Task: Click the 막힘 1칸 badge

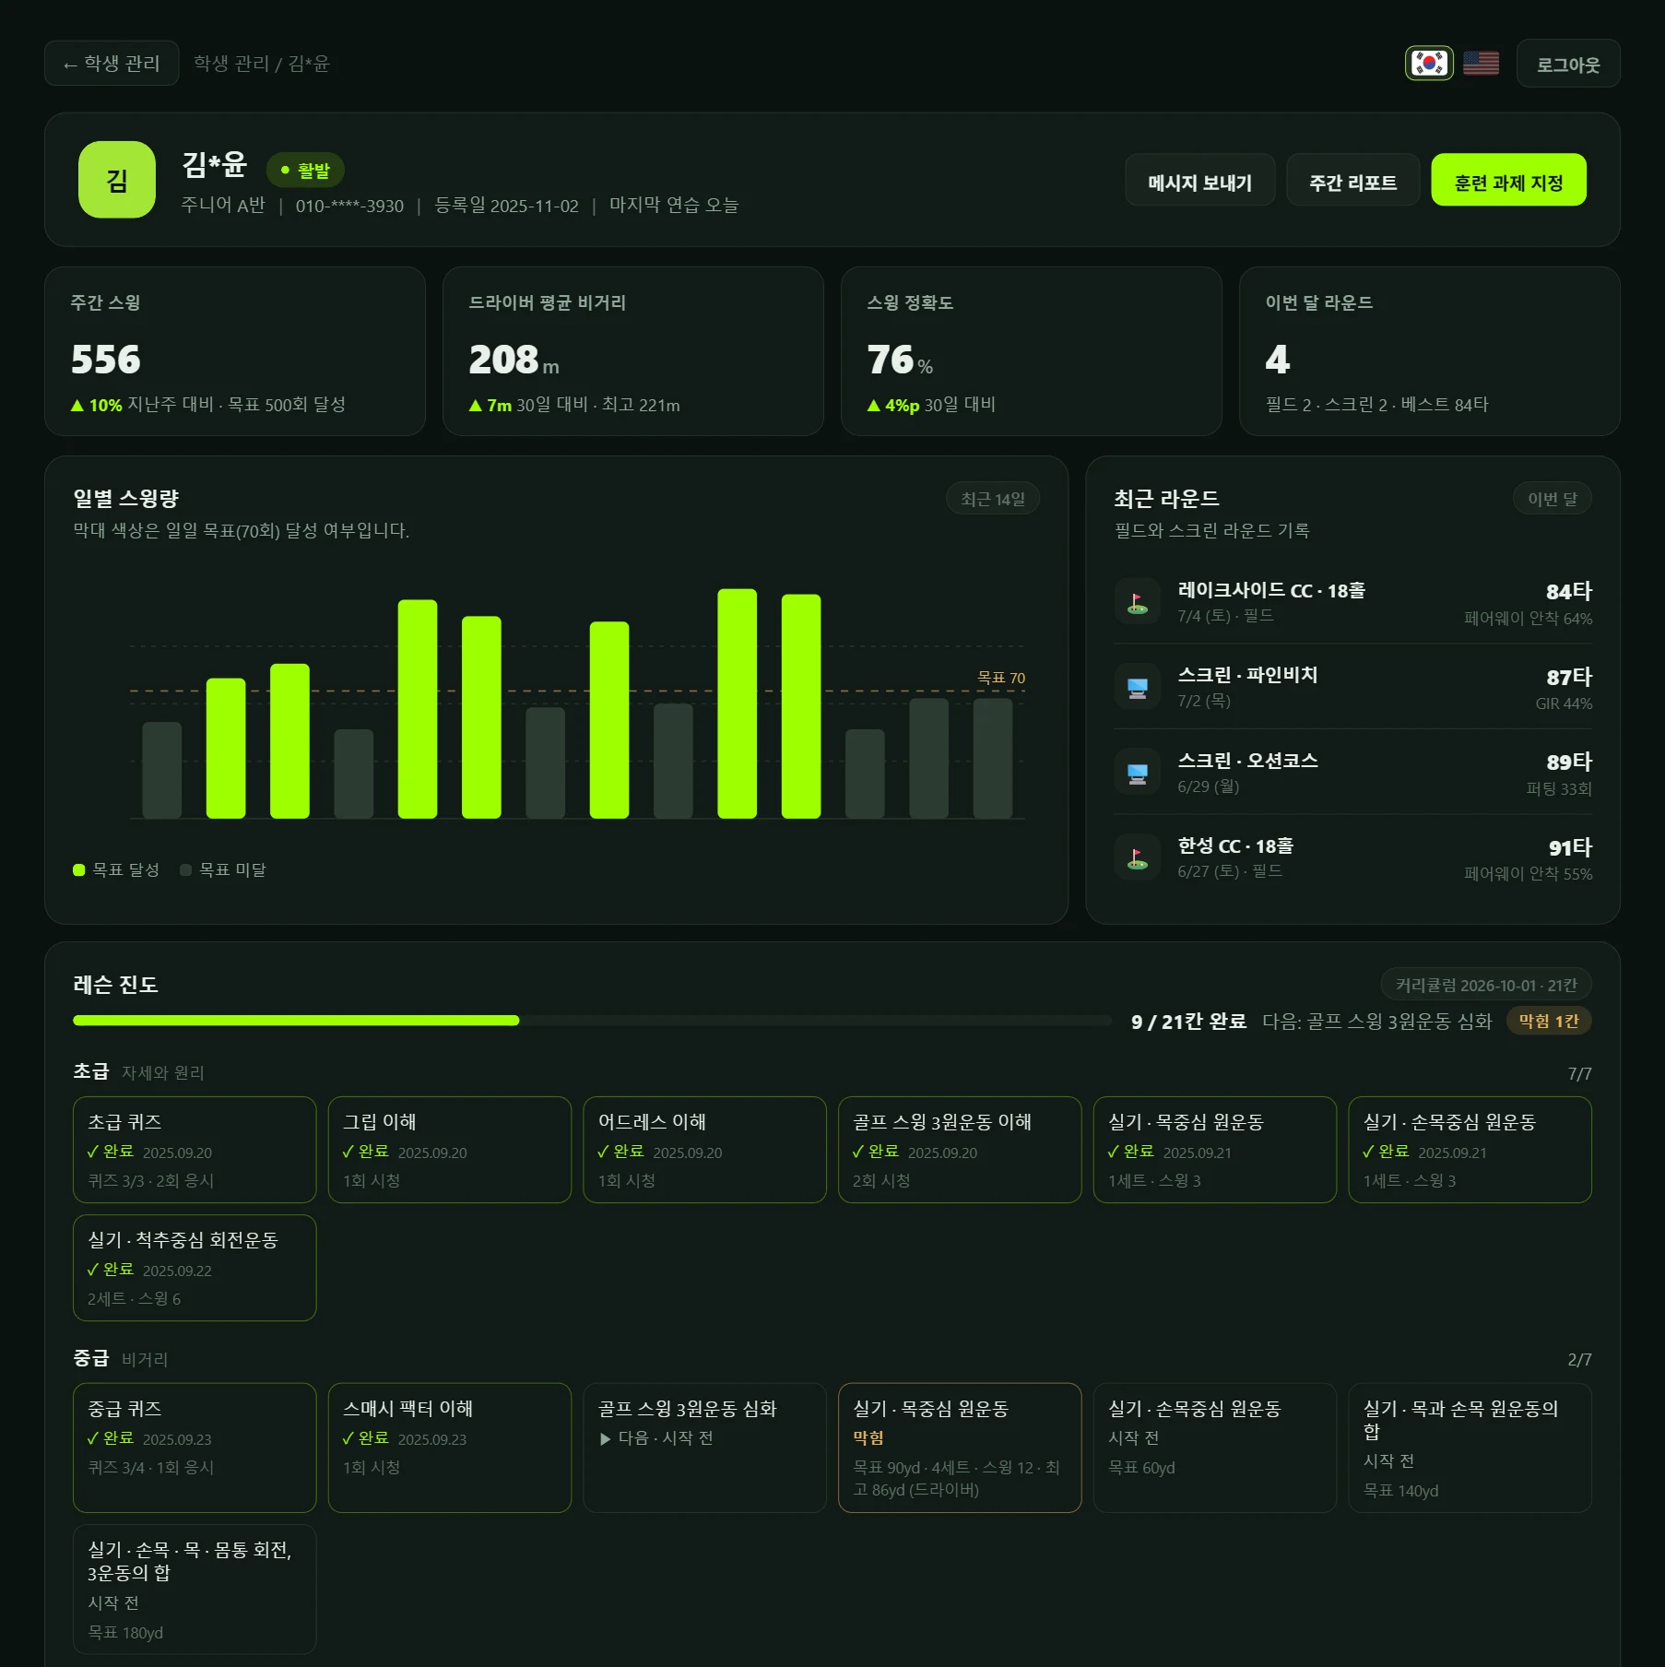Action: coord(1549,1021)
